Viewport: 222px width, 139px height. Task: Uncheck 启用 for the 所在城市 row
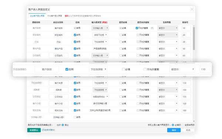coord(75,35)
